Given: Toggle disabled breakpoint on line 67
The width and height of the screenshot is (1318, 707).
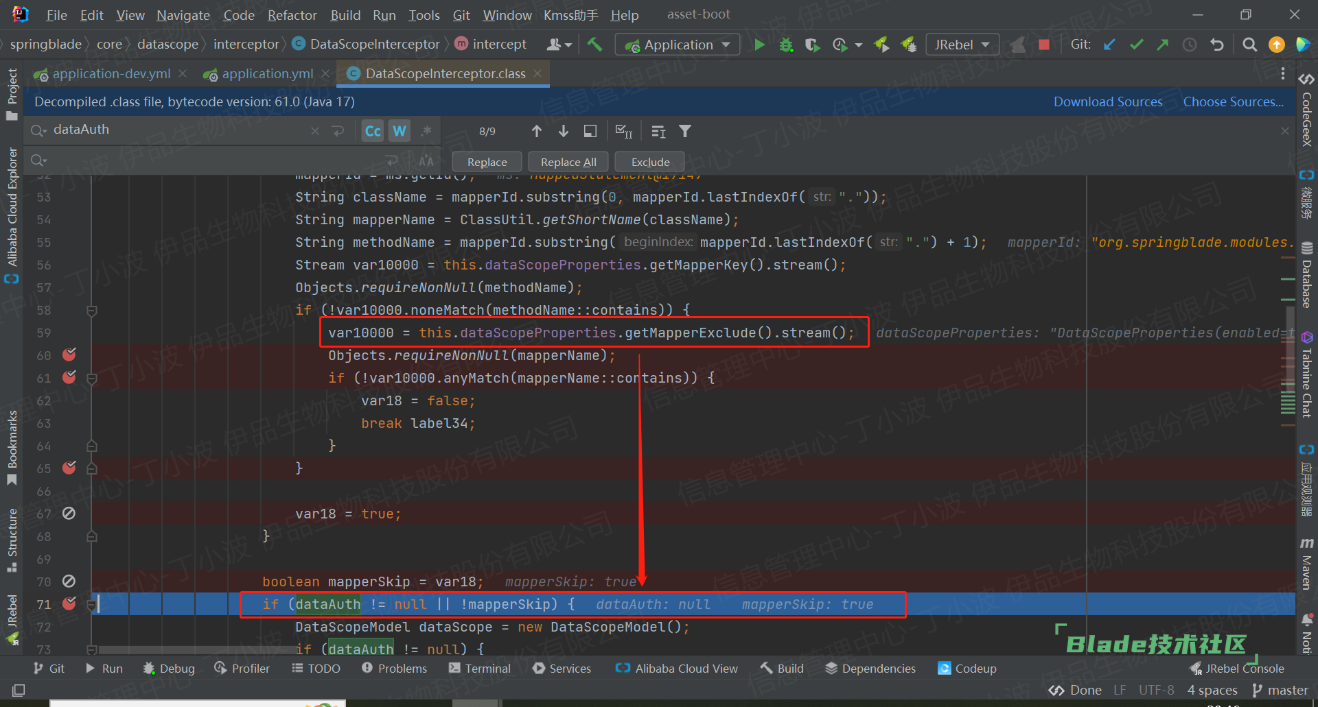Looking at the screenshot, I should (x=69, y=513).
